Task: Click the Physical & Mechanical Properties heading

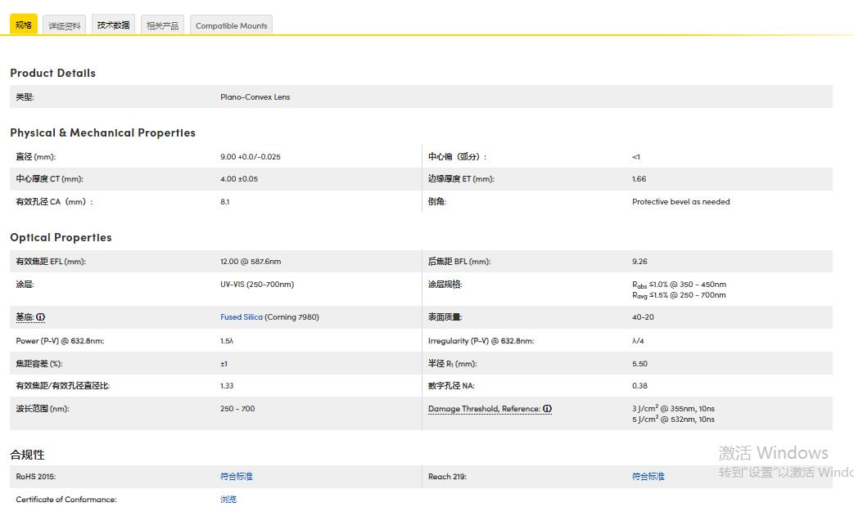Action: tap(102, 132)
